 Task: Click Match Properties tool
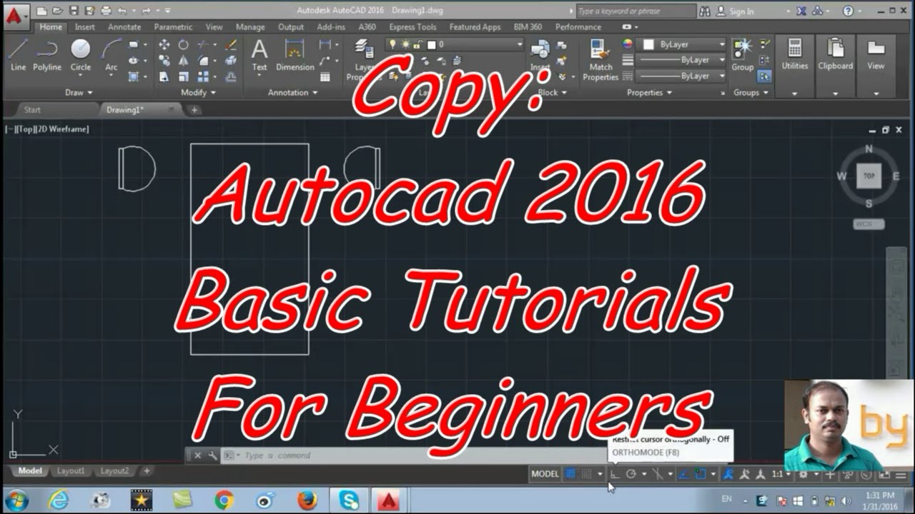600,59
